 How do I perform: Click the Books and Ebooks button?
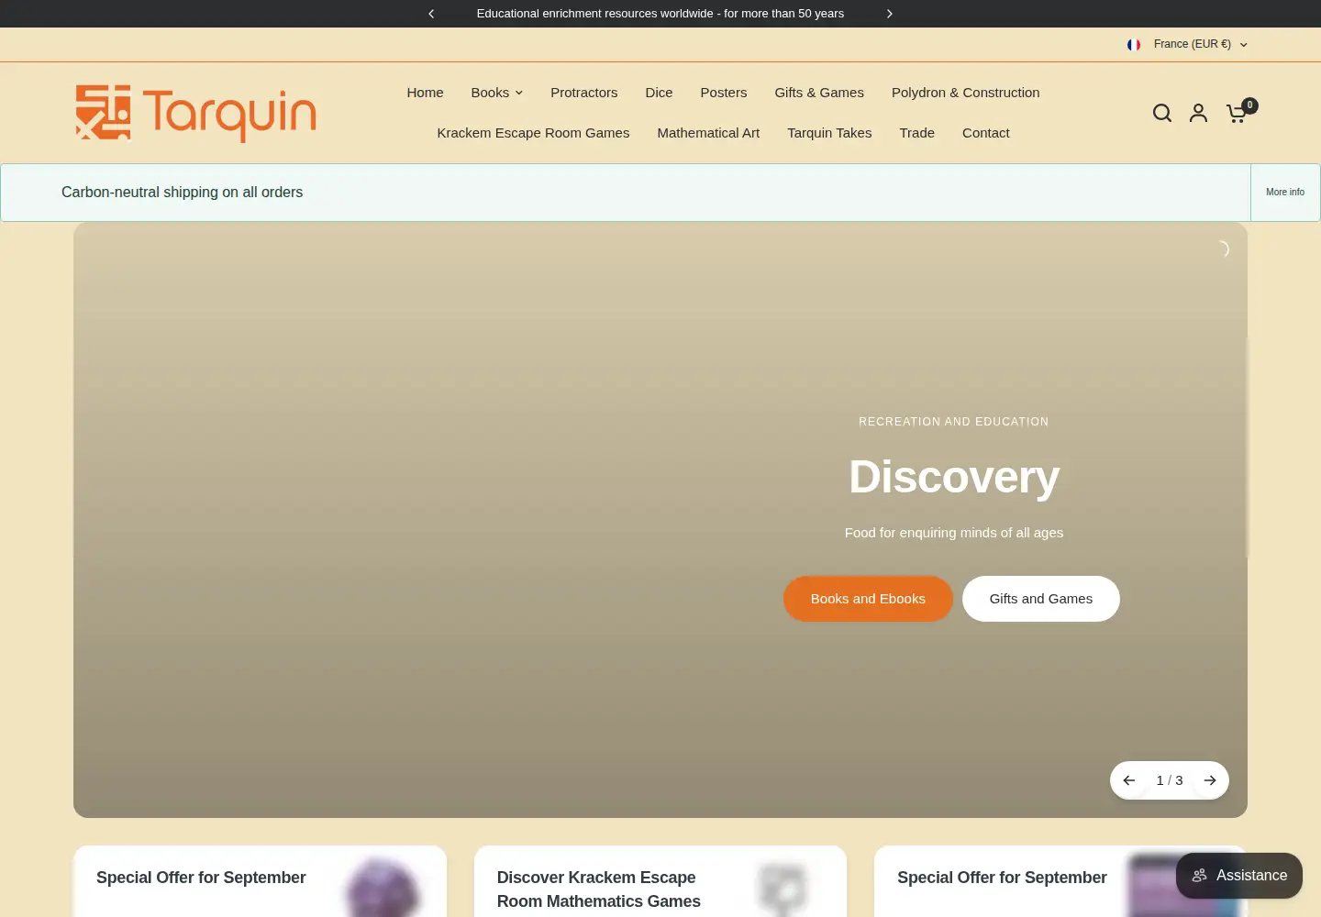[x=868, y=599]
